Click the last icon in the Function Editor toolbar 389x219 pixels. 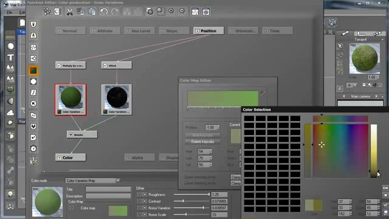pyautogui.click(x=206, y=12)
